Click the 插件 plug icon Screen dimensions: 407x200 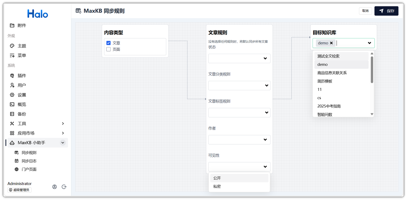pos(12,76)
